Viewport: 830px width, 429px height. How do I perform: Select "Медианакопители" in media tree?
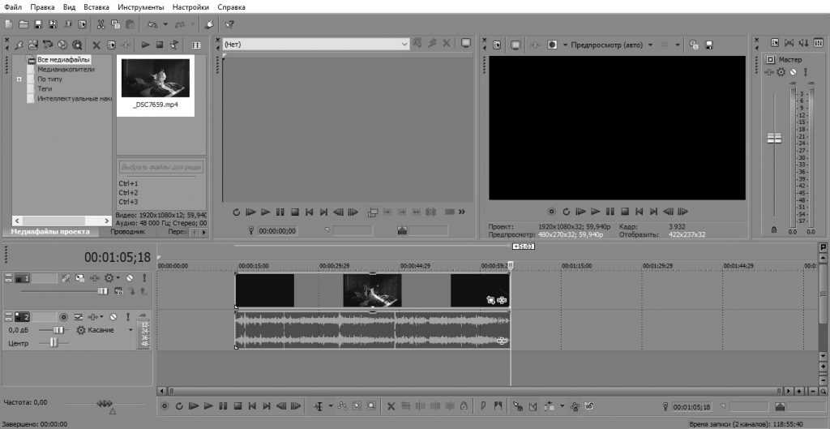pos(66,70)
